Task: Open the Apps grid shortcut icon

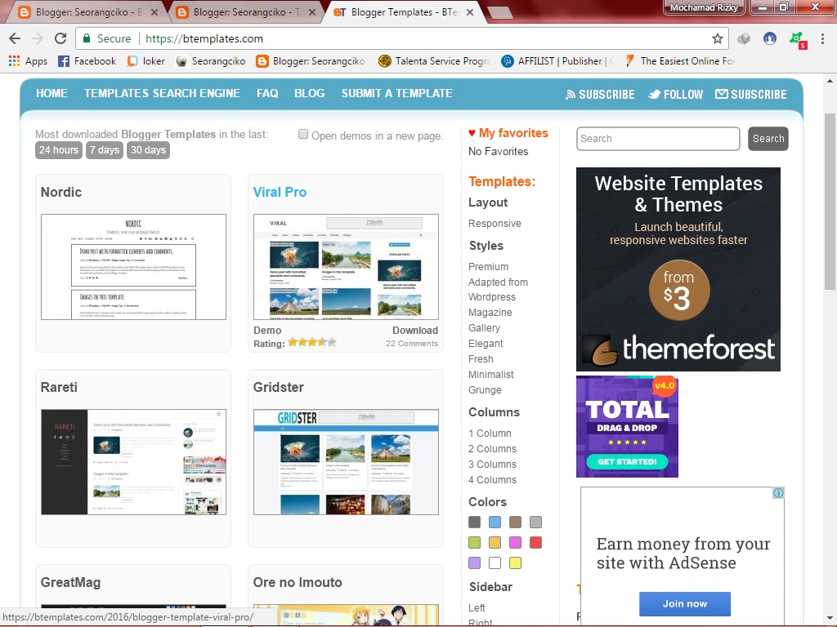Action: 15,60
